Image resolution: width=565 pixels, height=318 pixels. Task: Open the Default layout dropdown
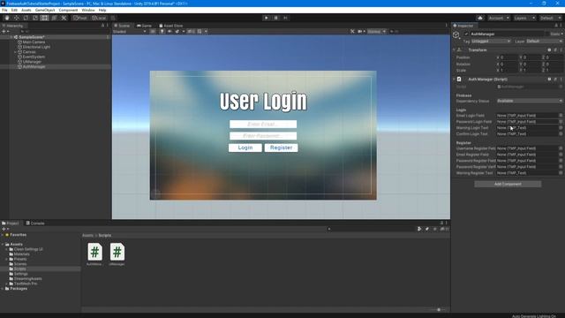tap(550, 18)
